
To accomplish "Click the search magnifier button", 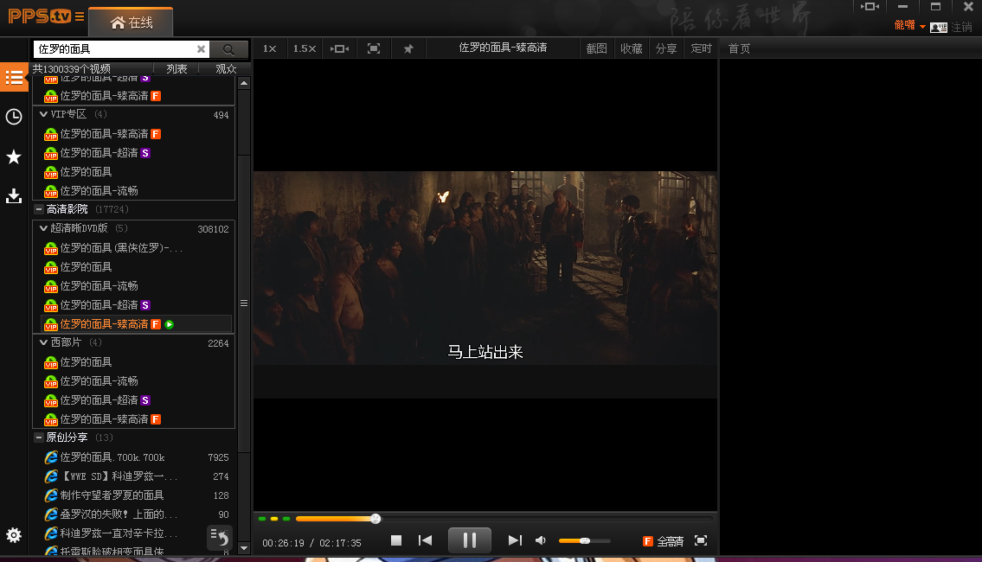I will (x=229, y=49).
